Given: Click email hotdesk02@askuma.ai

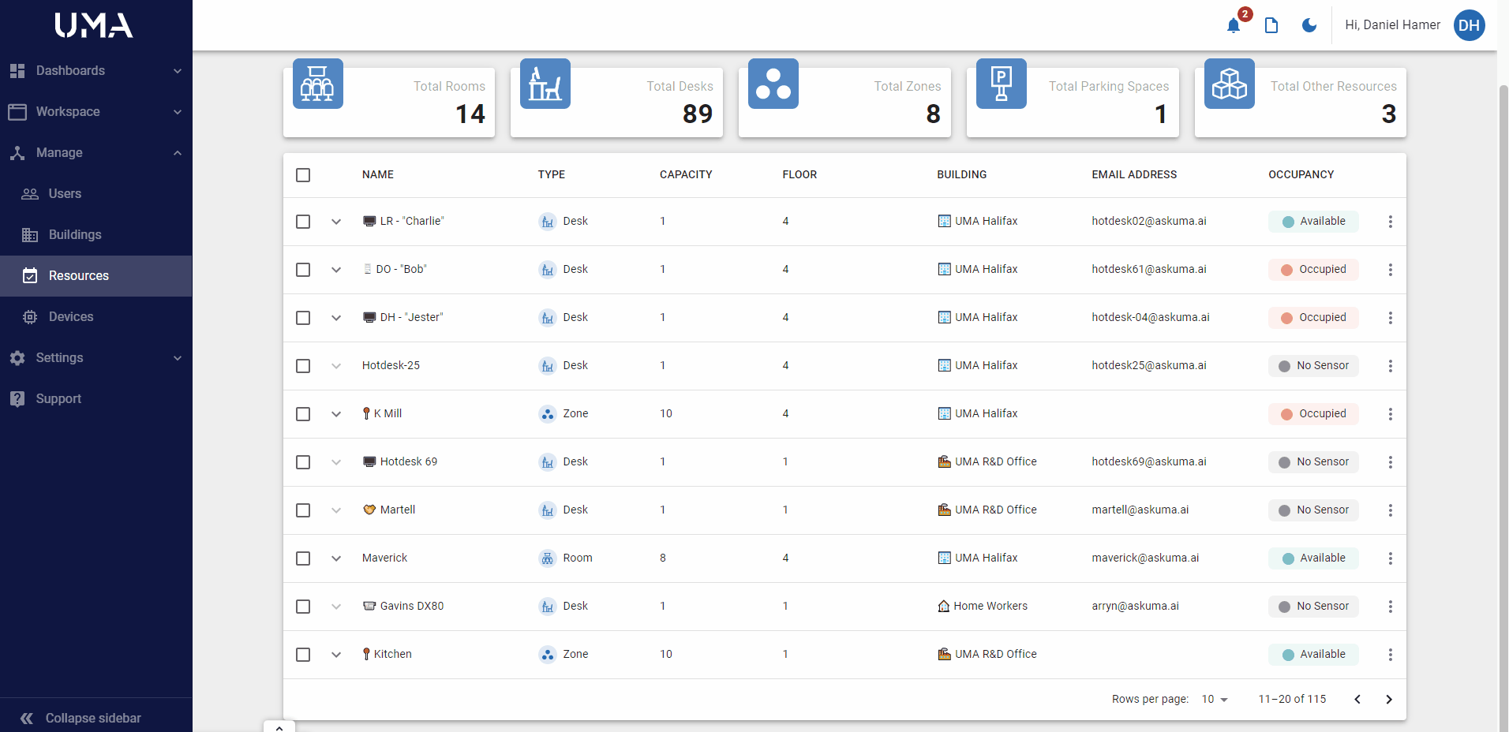Looking at the screenshot, I should pyautogui.click(x=1149, y=222).
